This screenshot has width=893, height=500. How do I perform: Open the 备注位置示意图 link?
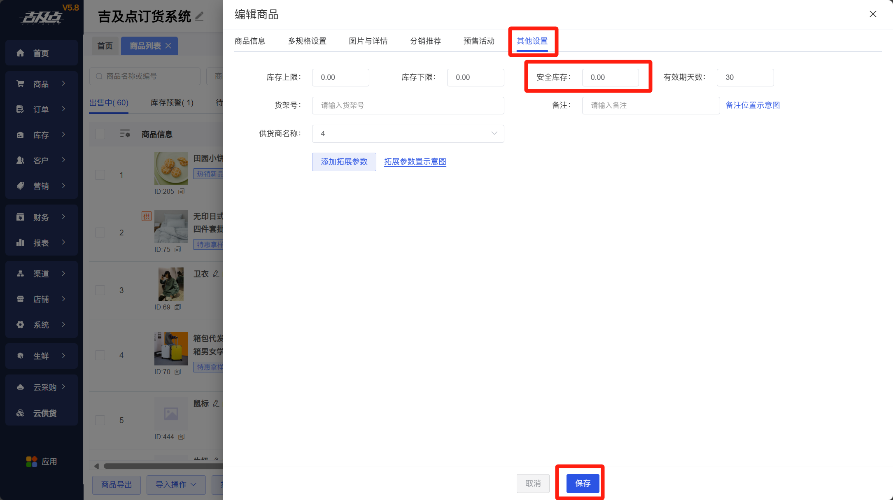coord(752,105)
